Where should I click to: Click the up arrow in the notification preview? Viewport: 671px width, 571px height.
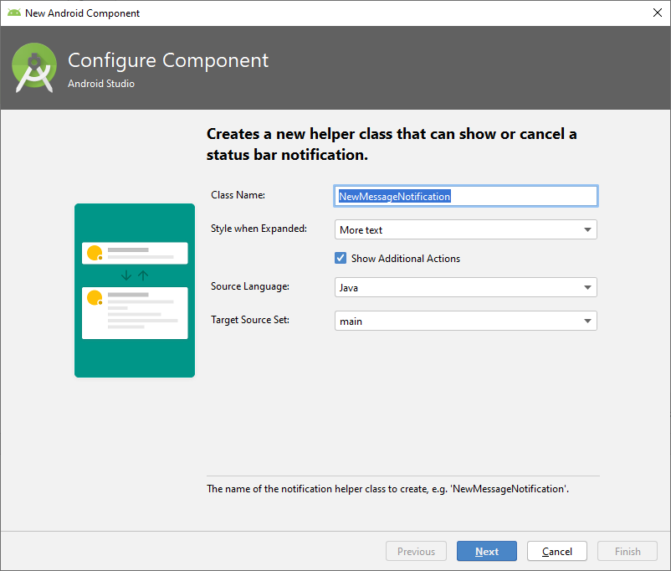(x=143, y=275)
